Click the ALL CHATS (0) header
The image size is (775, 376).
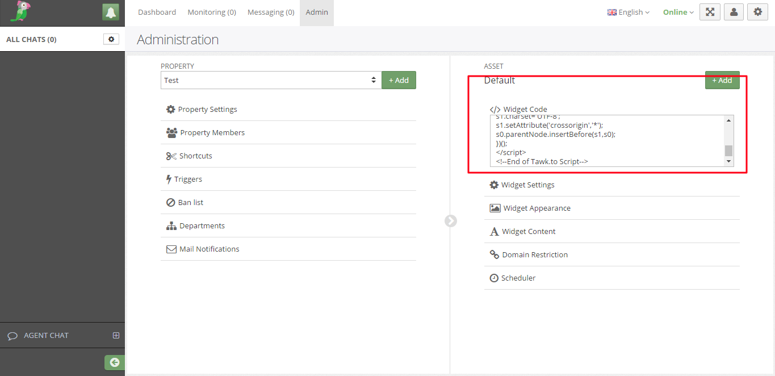tap(31, 39)
